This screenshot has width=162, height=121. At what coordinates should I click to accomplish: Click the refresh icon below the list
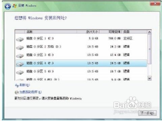tap(17, 85)
